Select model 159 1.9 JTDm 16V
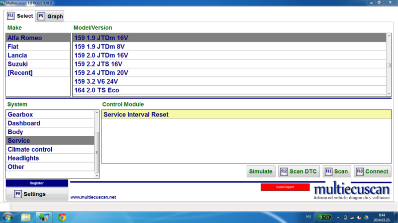The height and width of the screenshot is (223, 398). 229,38
